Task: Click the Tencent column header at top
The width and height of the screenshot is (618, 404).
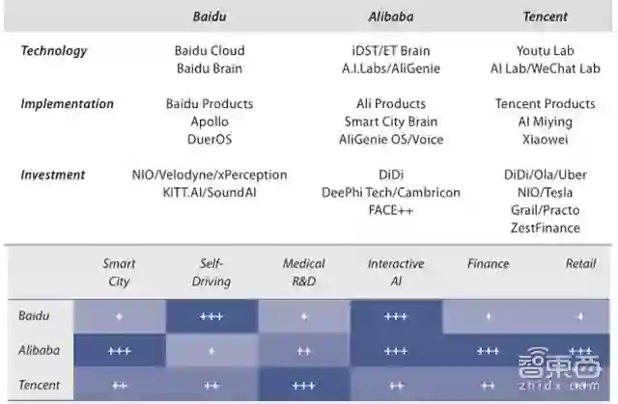Action: click(545, 16)
